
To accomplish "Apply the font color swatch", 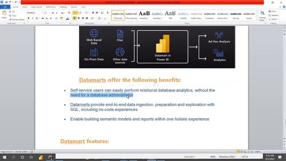I will [x=67, y=18].
